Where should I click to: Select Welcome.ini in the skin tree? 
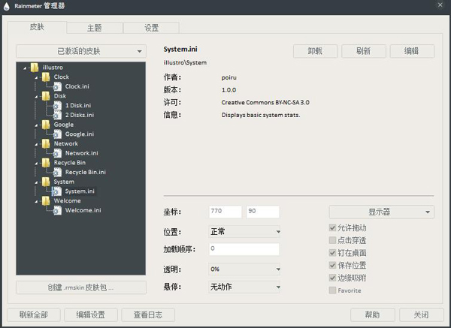pos(83,210)
